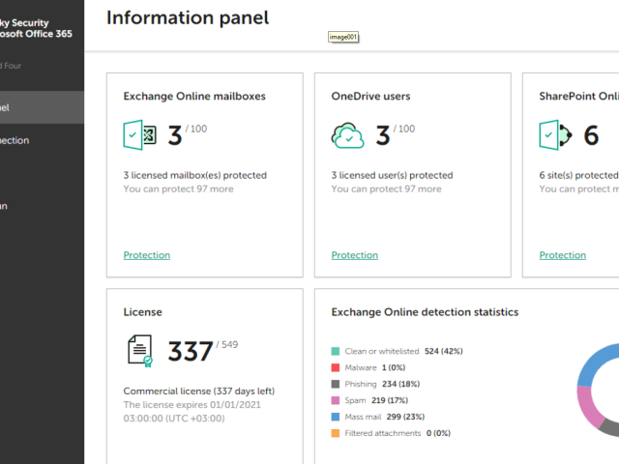Open Protection link in SharePoint Online card
The image size is (619, 464).
563,255
